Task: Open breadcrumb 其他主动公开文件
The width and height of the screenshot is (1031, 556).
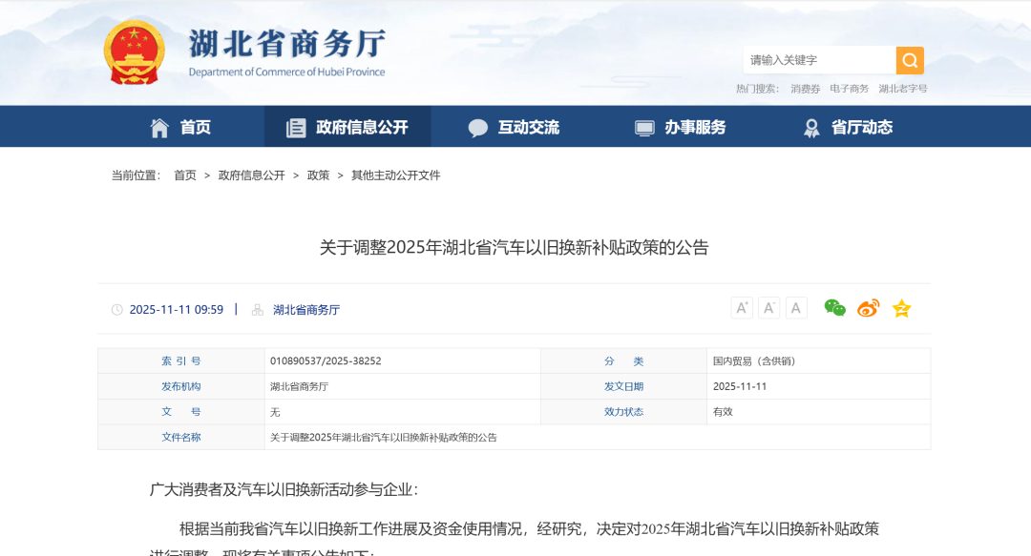Action: (395, 175)
